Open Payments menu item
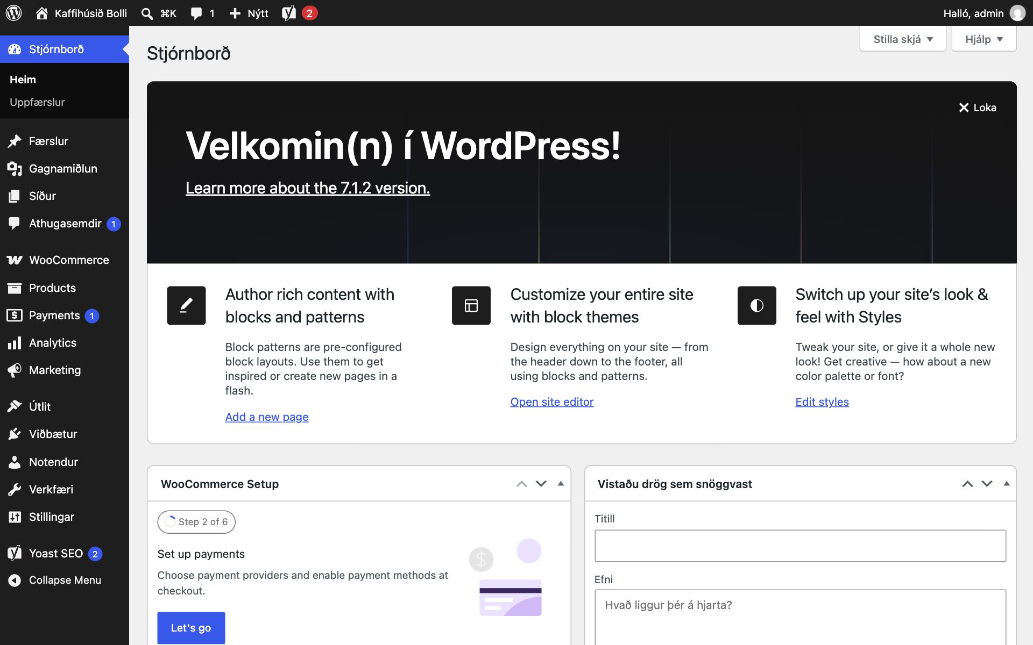The width and height of the screenshot is (1033, 645). (65, 316)
